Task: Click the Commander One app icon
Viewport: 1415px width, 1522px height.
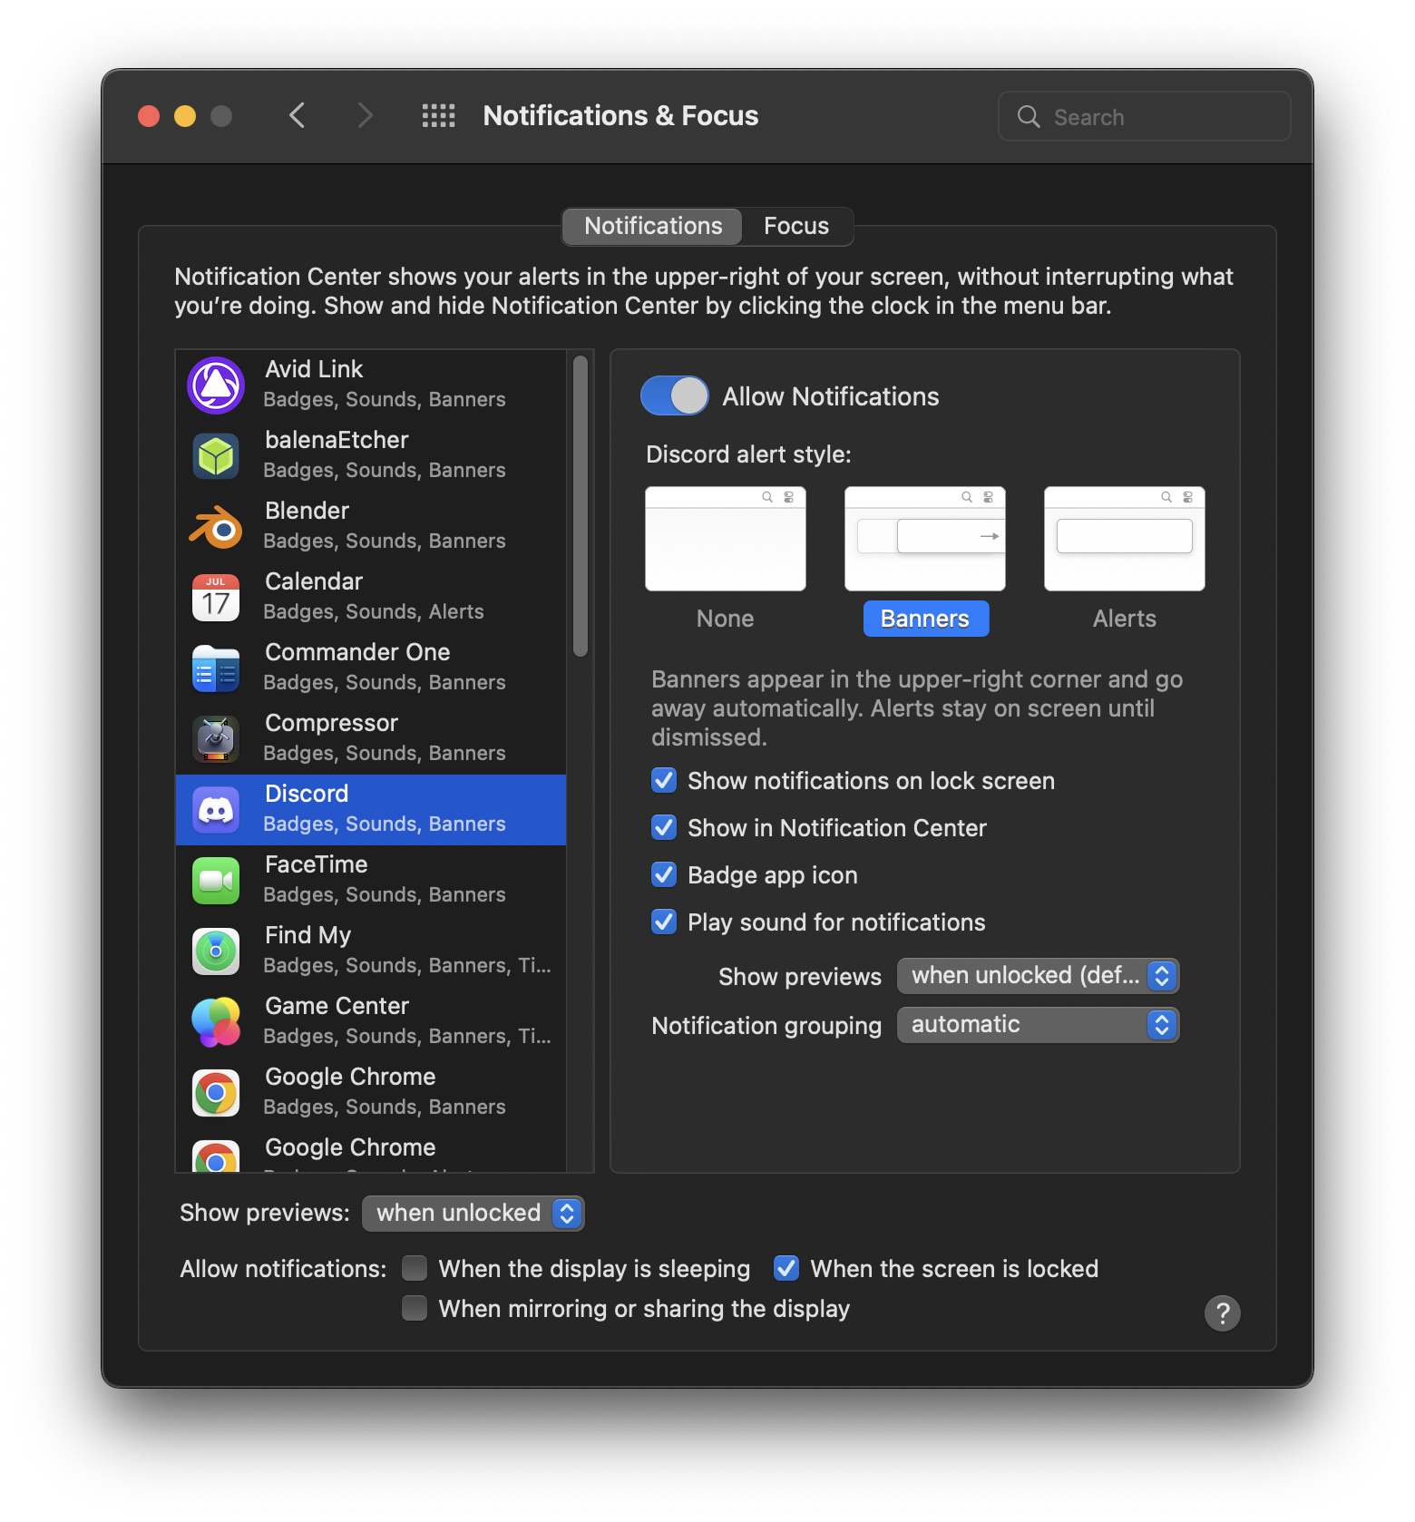Action: coord(216,668)
